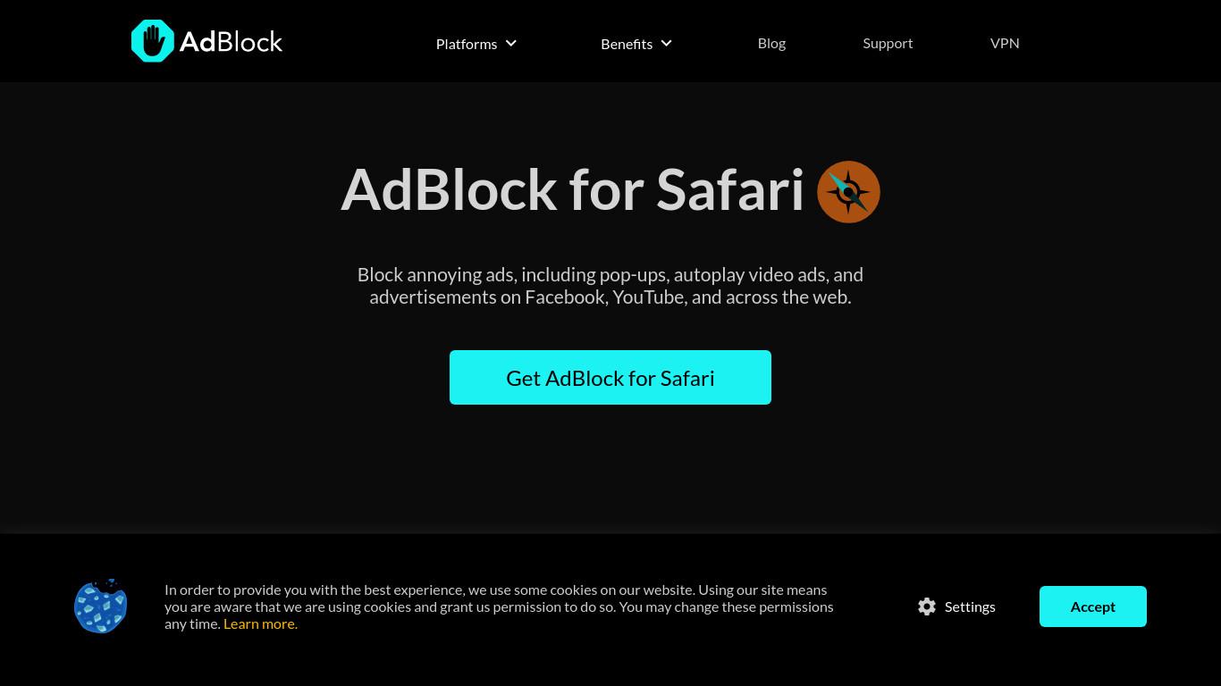
Task: Click Get AdBlock for Safari button
Action: (x=610, y=378)
